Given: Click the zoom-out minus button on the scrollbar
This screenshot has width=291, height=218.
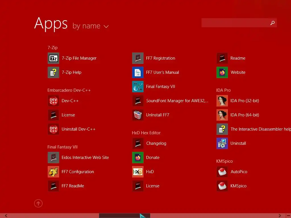Looking at the screenshot, I should point(289,216).
